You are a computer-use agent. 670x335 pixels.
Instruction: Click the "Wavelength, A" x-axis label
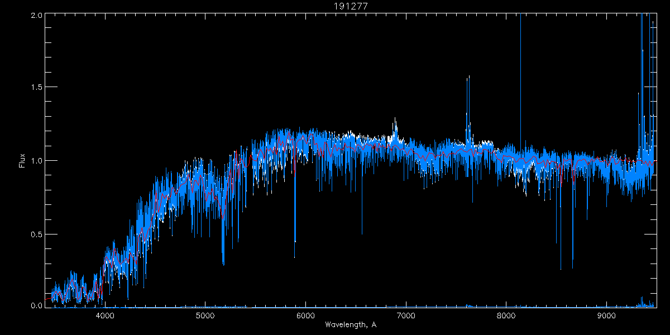[350, 325]
